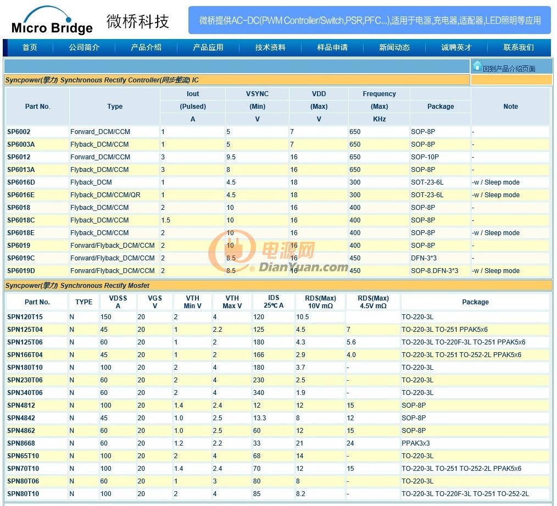This screenshot has height=506, width=557.
Task: Select part number SPN125T06
Action: (x=25, y=342)
